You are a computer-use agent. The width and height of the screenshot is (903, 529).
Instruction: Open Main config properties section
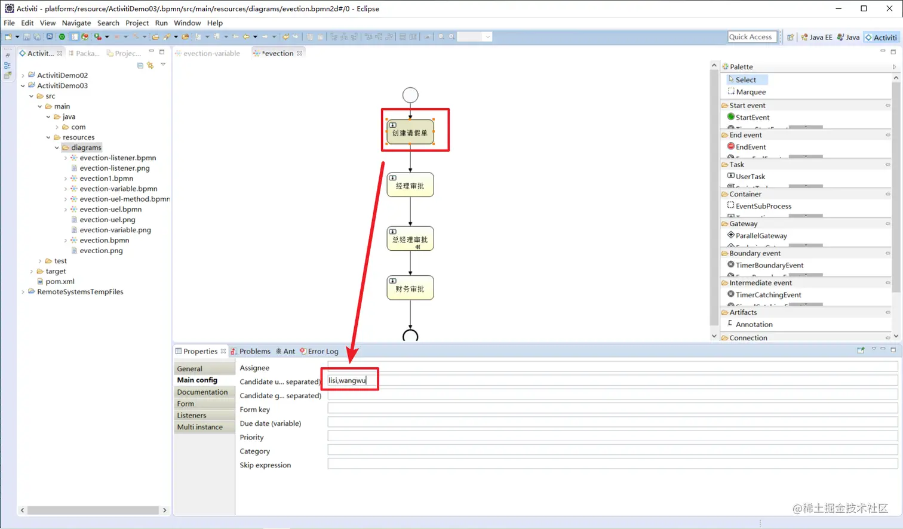pos(205,380)
